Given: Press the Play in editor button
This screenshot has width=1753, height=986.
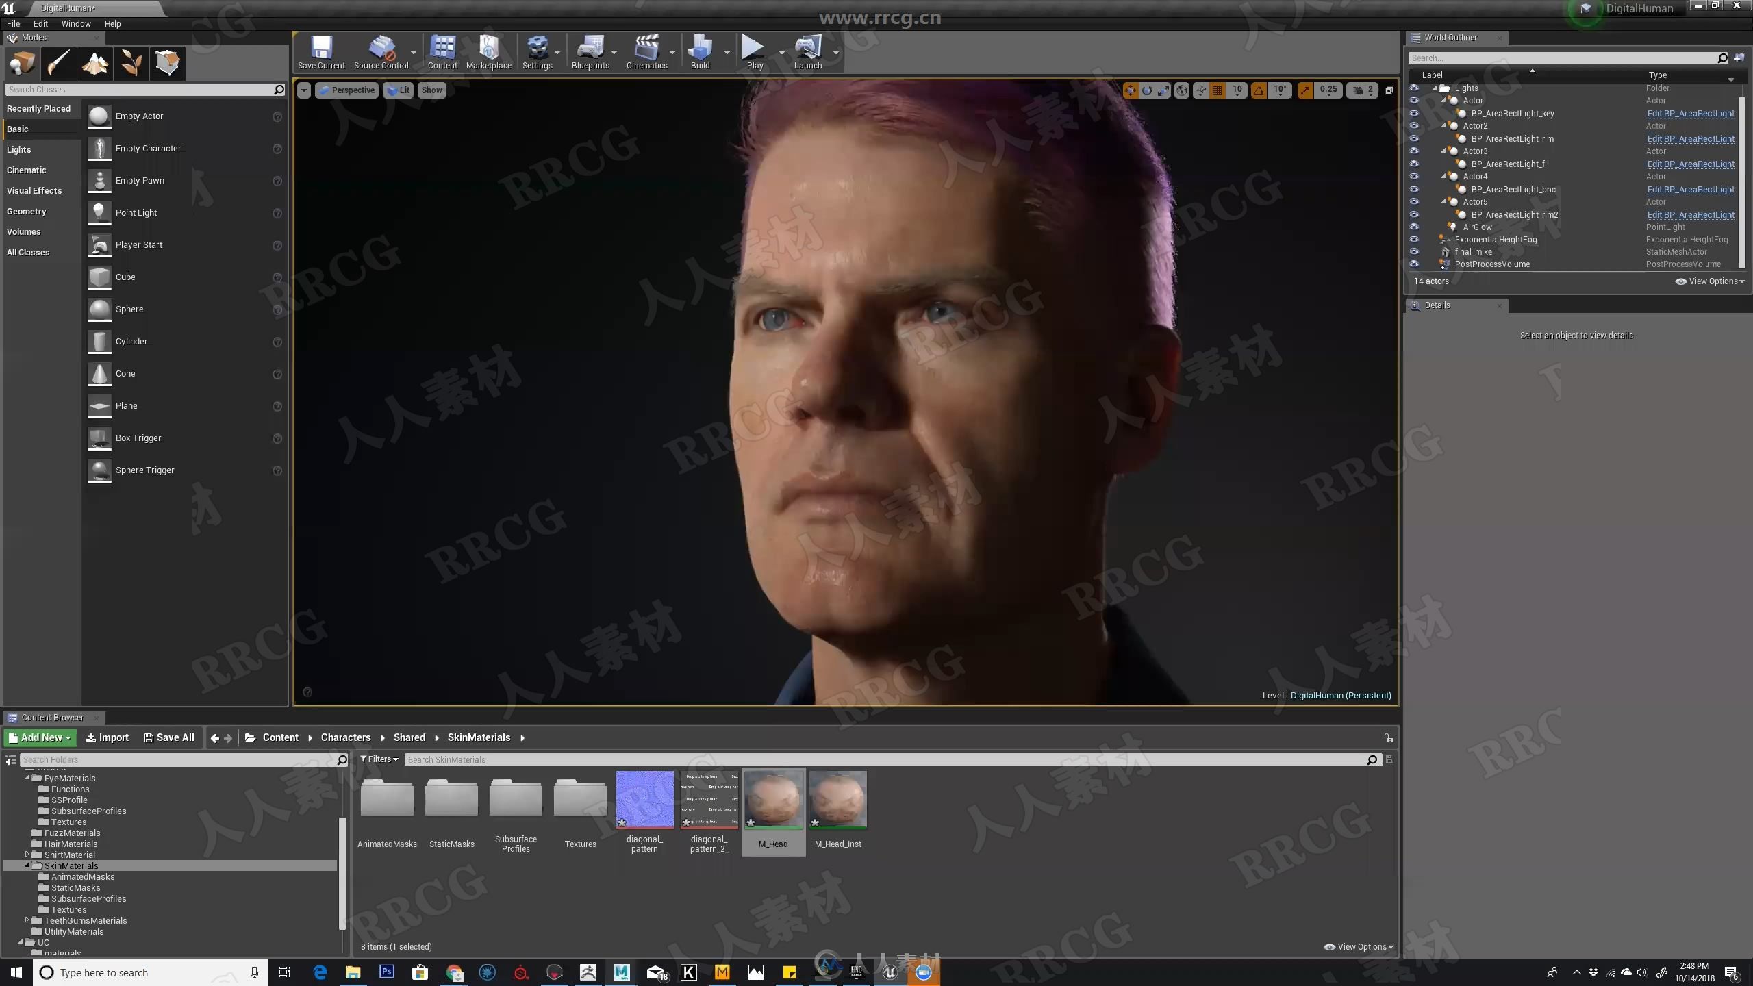Looking at the screenshot, I should [753, 51].
